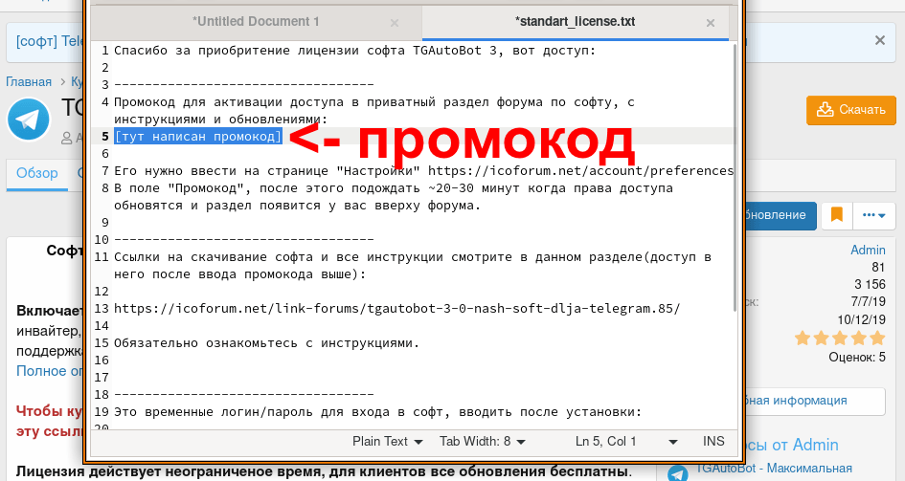Click line 19 about temporary login/password

pyautogui.click(x=378, y=412)
